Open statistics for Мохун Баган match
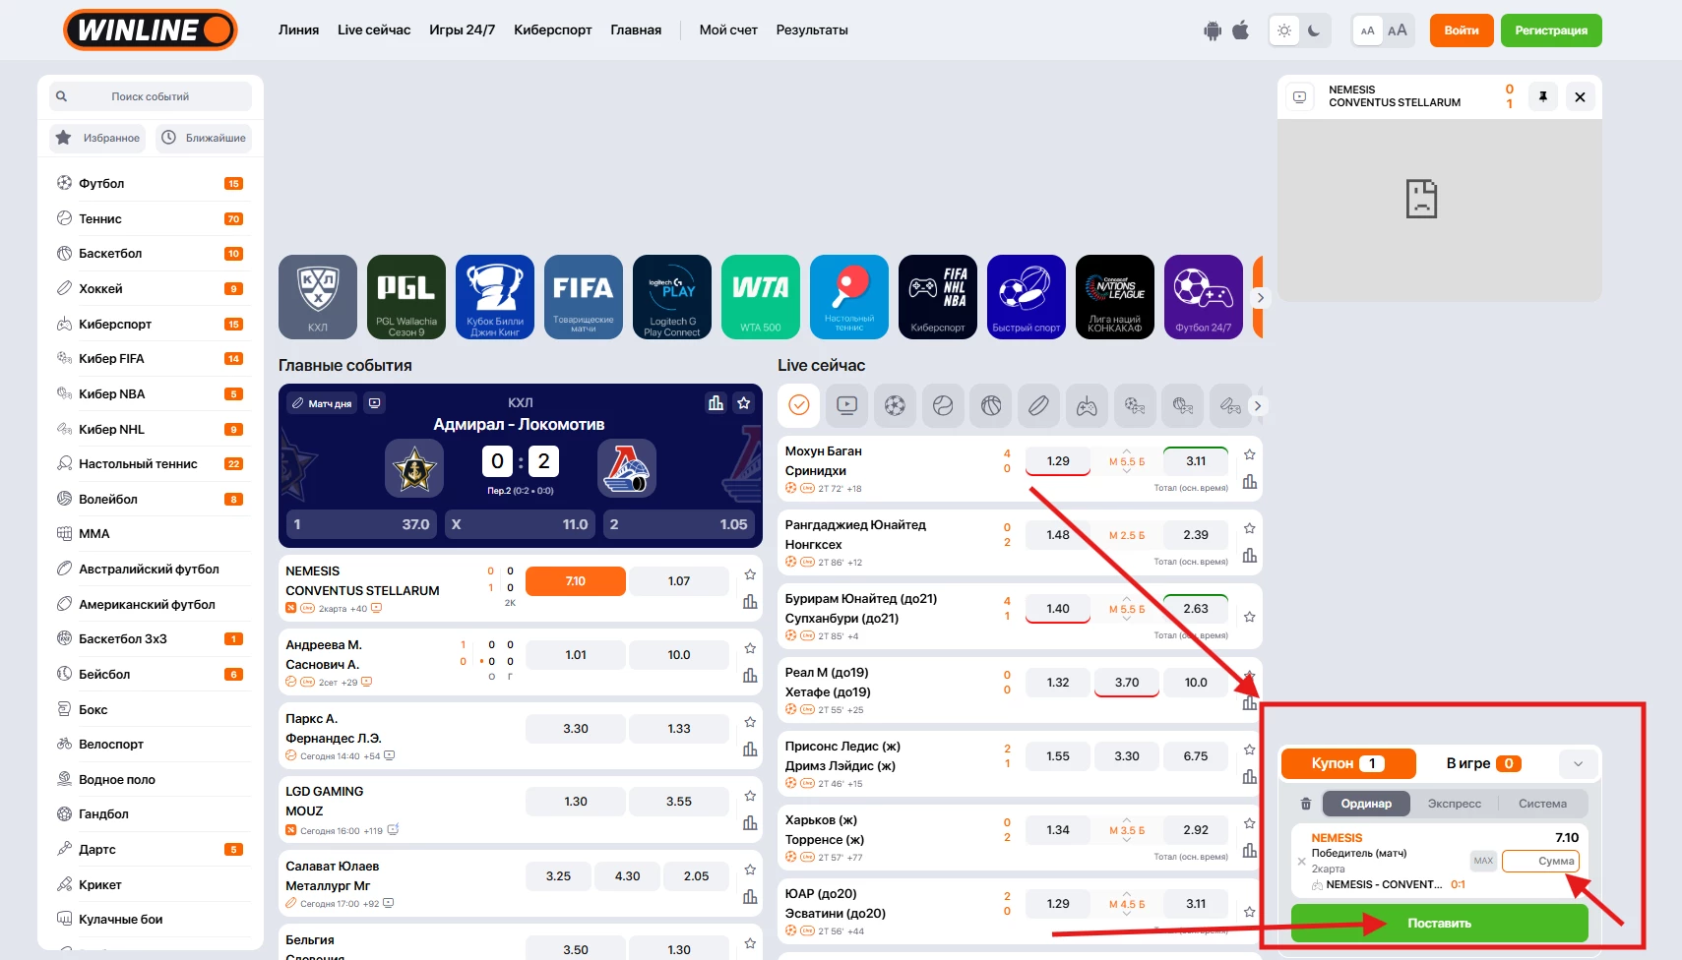 click(1250, 482)
